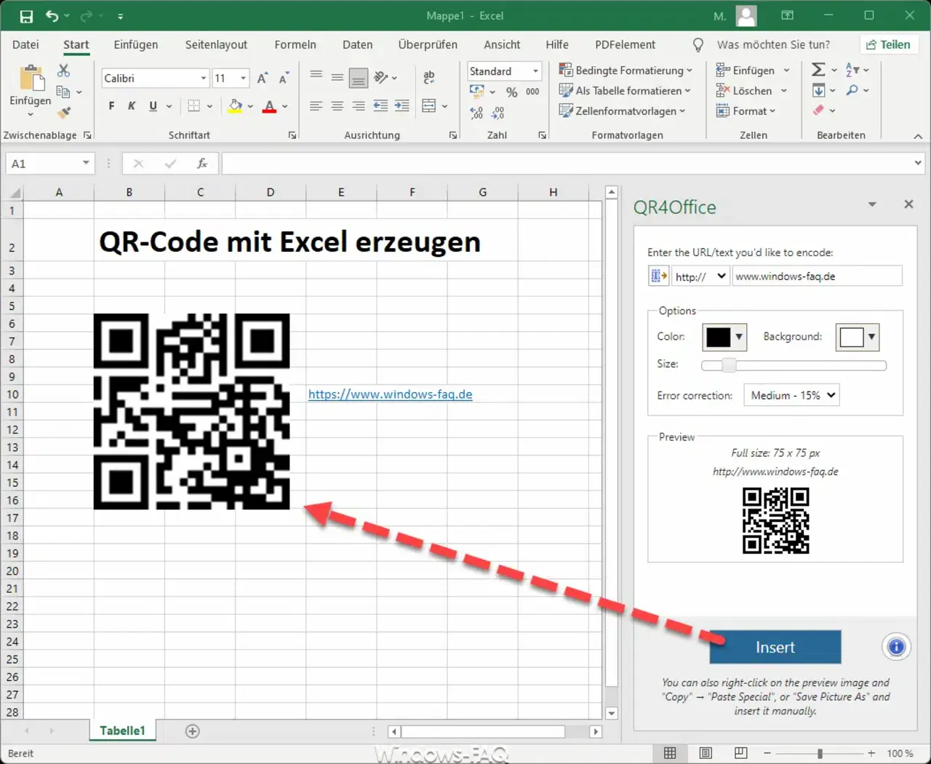The image size is (931, 764).
Task: Toggle merge and center cells button
Action: pos(429,106)
